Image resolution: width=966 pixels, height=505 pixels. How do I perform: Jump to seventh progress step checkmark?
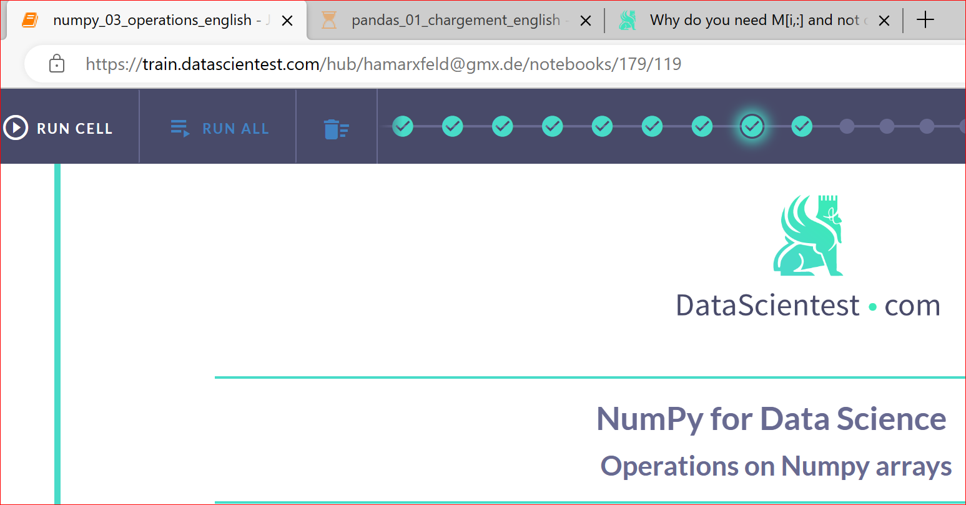click(x=702, y=126)
